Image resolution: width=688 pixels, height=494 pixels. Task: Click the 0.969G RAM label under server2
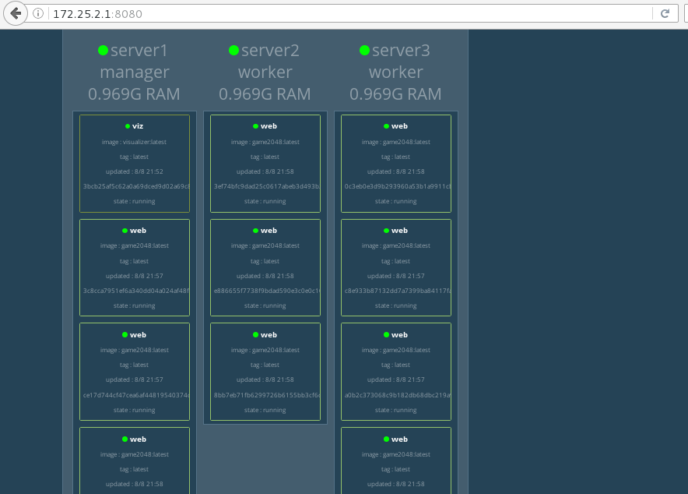point(265,94)
